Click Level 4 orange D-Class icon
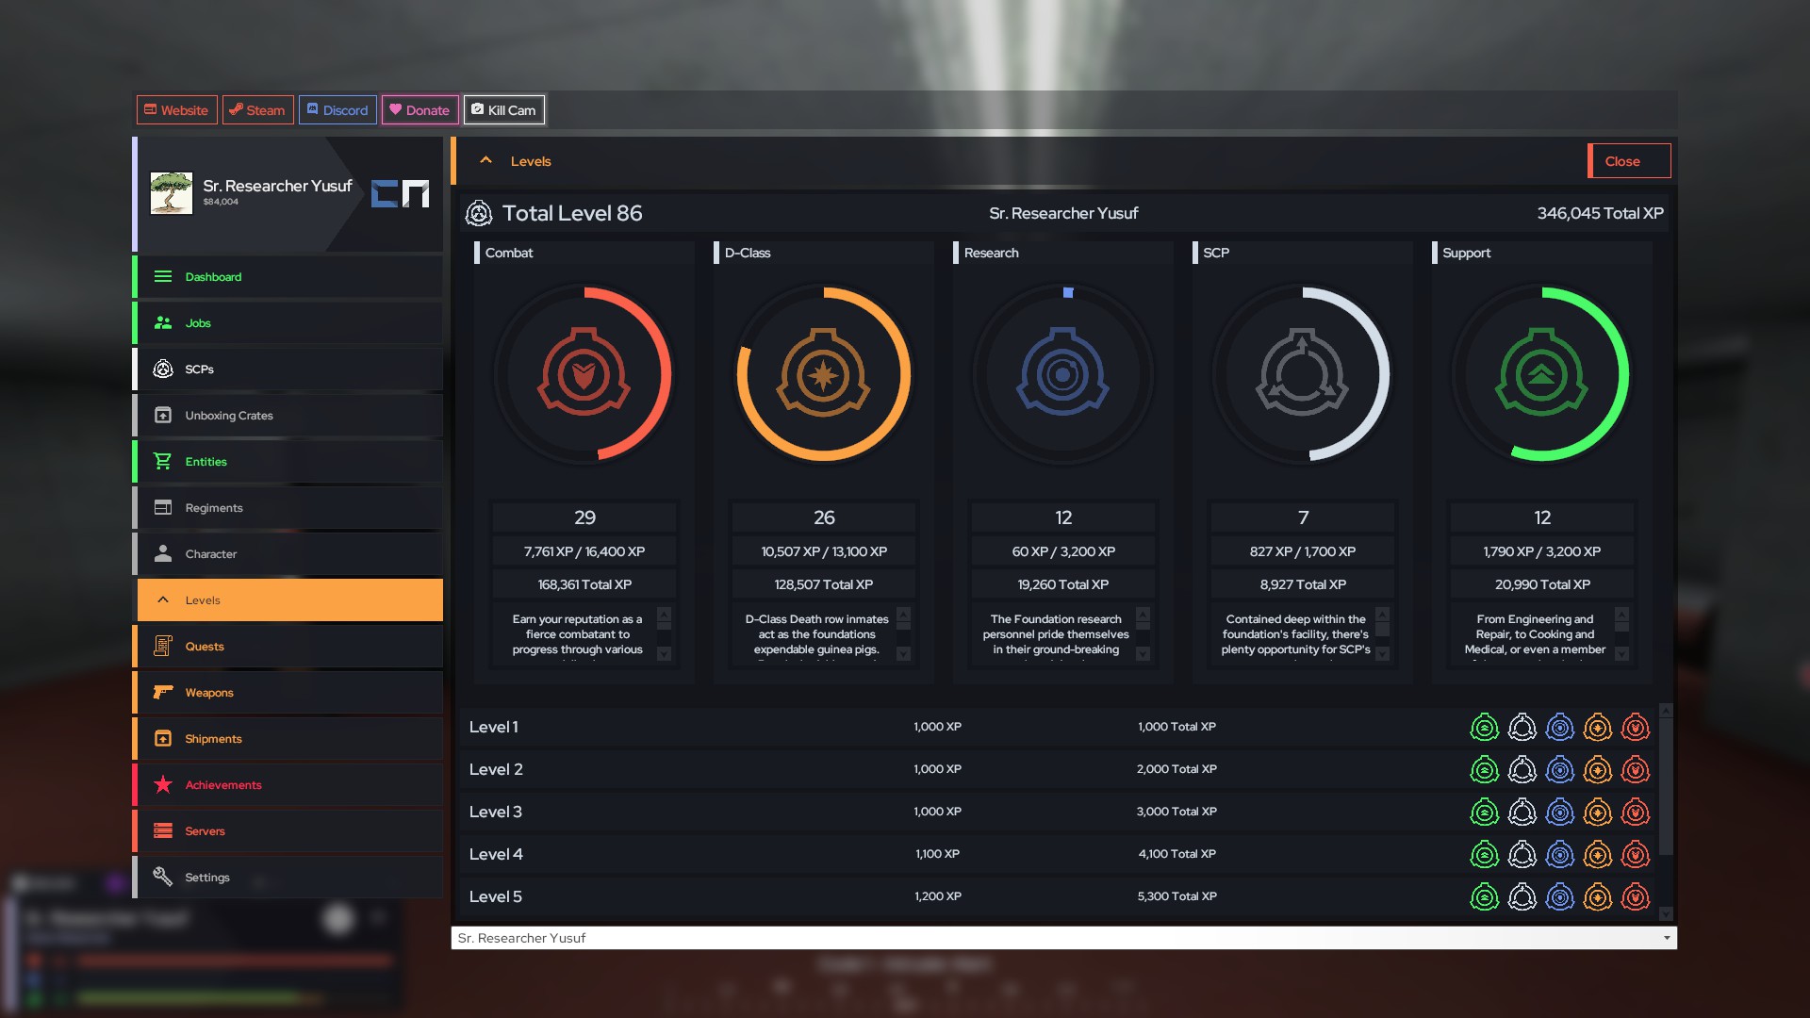 click(1598, 854)
